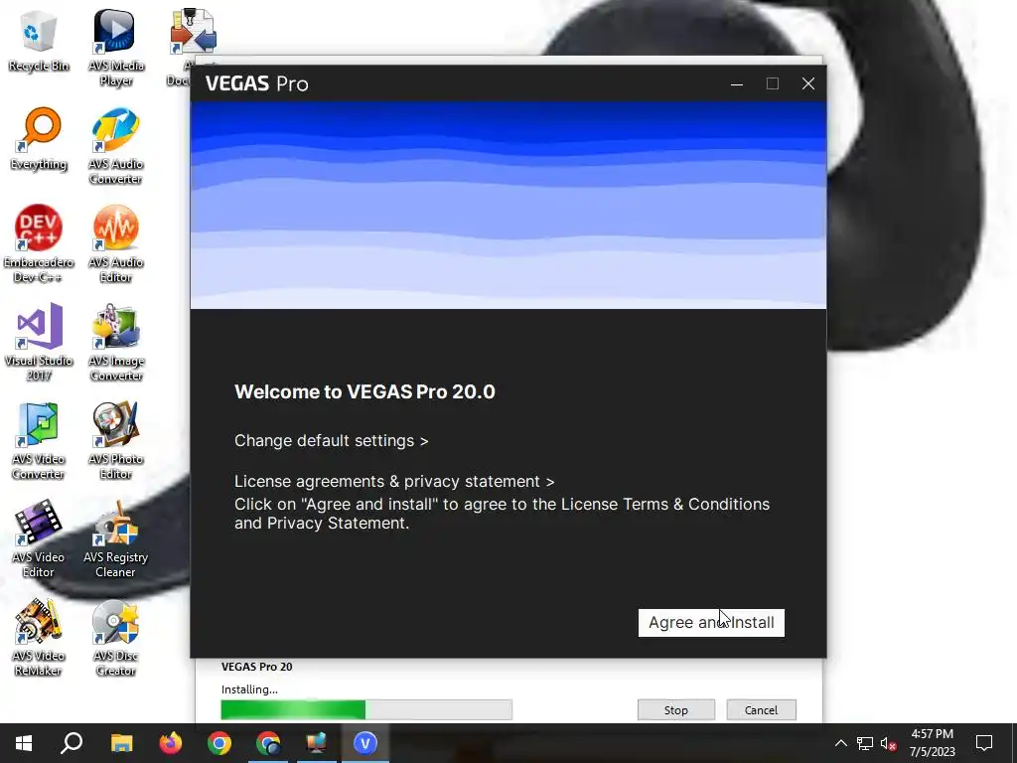The image size is (1017, 763).
Task: Cancel the background installer
Action: 761,709
